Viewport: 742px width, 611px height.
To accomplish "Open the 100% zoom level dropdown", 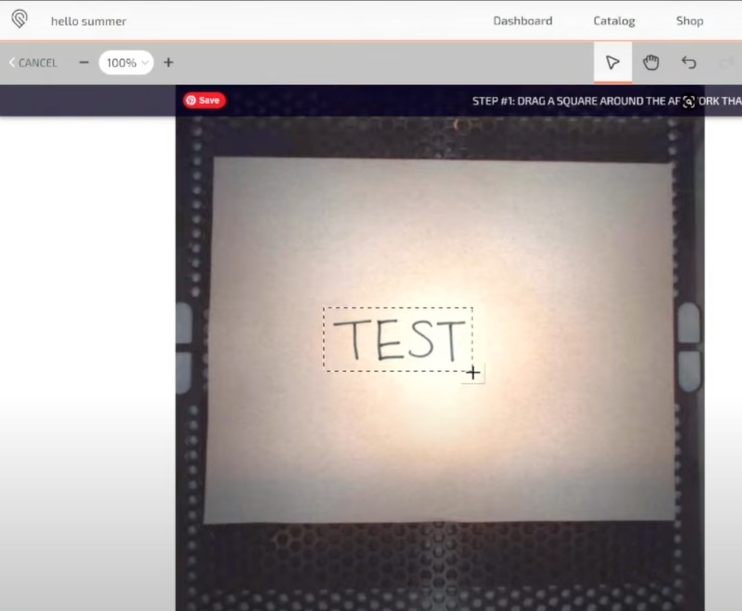I will click(127, 63).
